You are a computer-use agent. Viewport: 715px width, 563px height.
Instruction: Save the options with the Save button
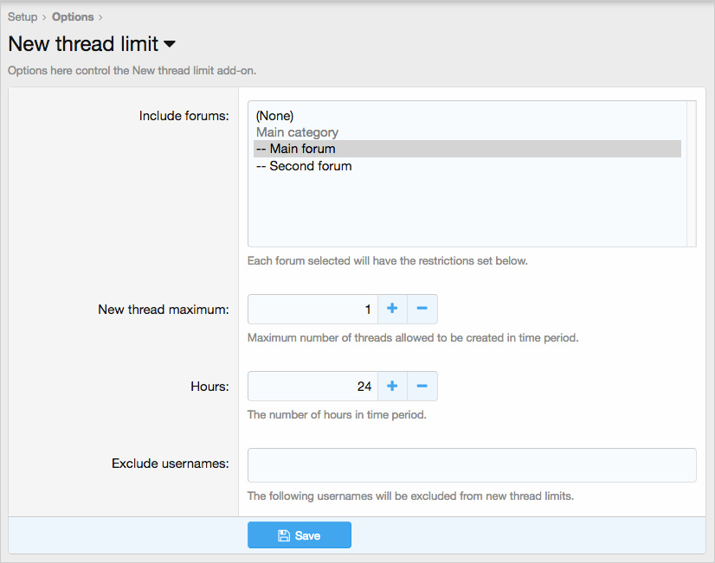[300, 535]
